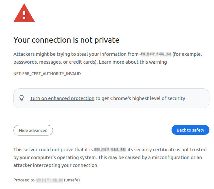
Task: Click attacker intercepting your connection line
Action: (56, 165)
